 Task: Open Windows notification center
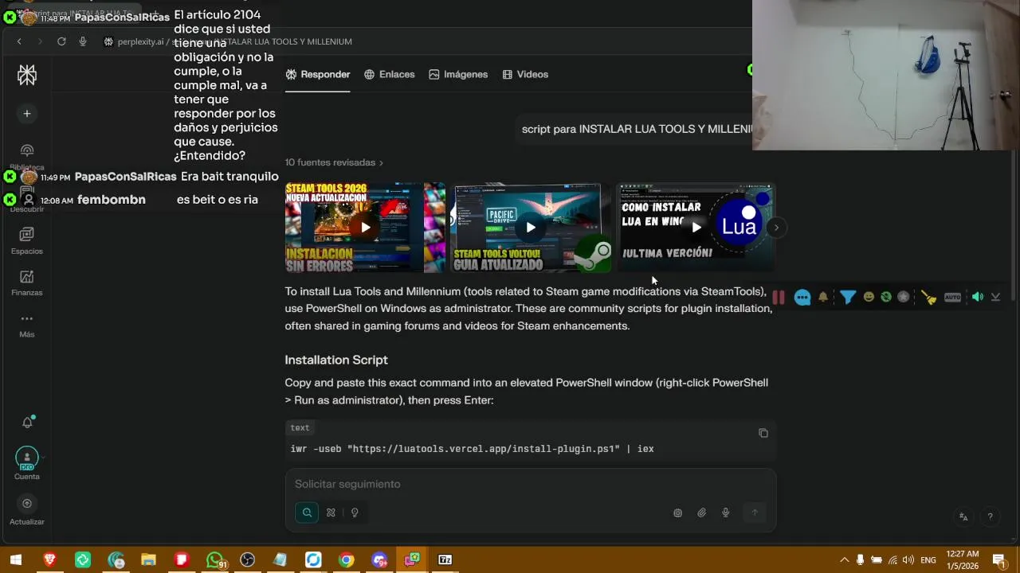point(999,560)
